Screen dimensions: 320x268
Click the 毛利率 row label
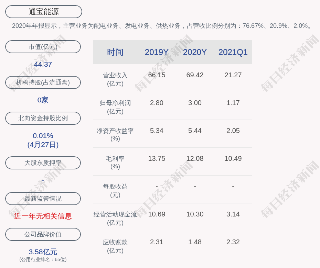[115, 163]
